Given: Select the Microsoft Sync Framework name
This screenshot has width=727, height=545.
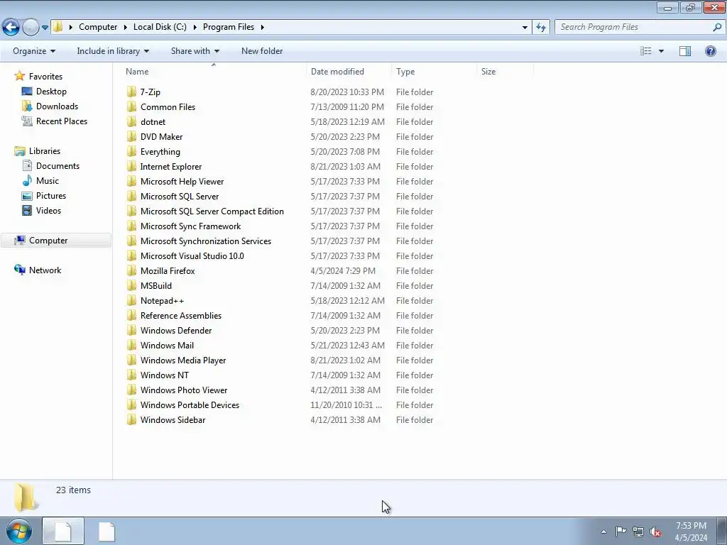Looking at the screenshot, I should pos(190,226).
